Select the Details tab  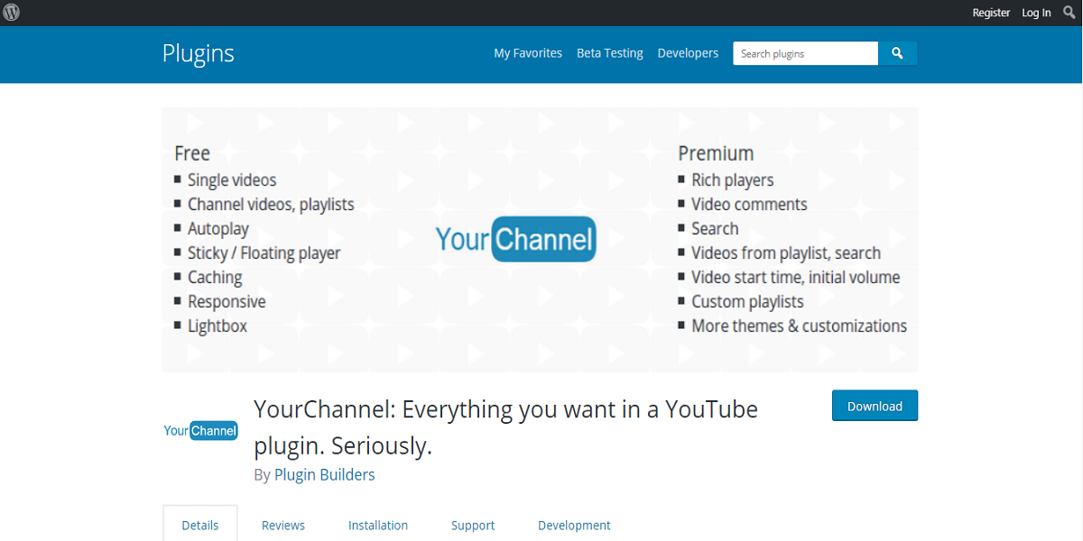[x=200, y=525]
